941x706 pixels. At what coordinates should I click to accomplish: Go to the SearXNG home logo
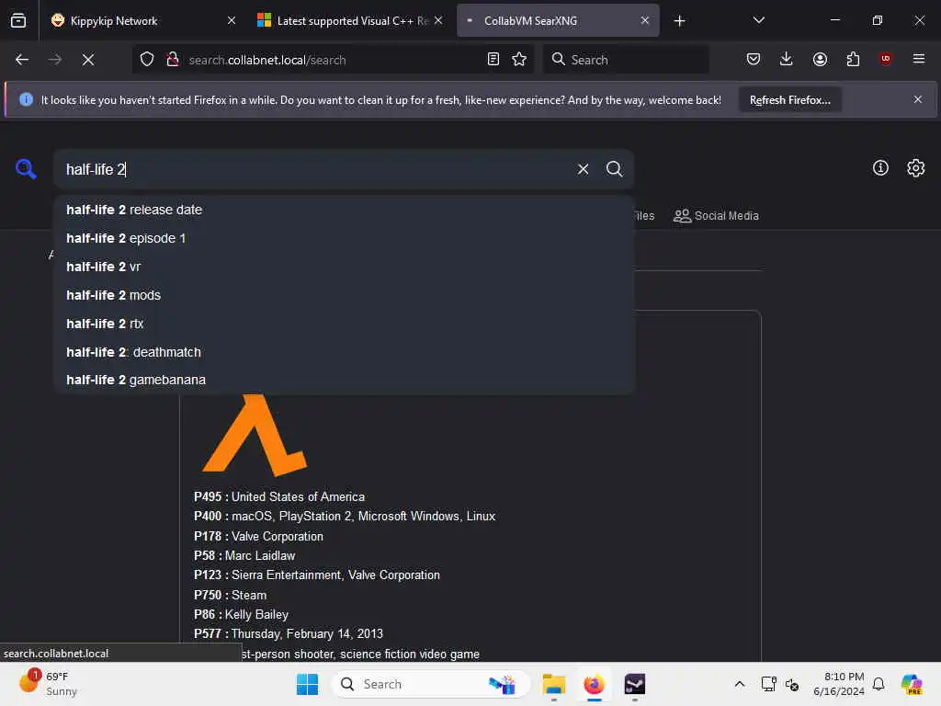[26, 169]
